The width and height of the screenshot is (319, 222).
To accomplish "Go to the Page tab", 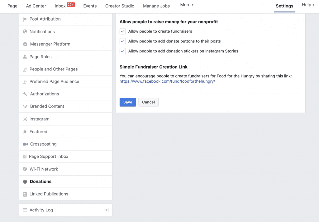I will point(12,6).
